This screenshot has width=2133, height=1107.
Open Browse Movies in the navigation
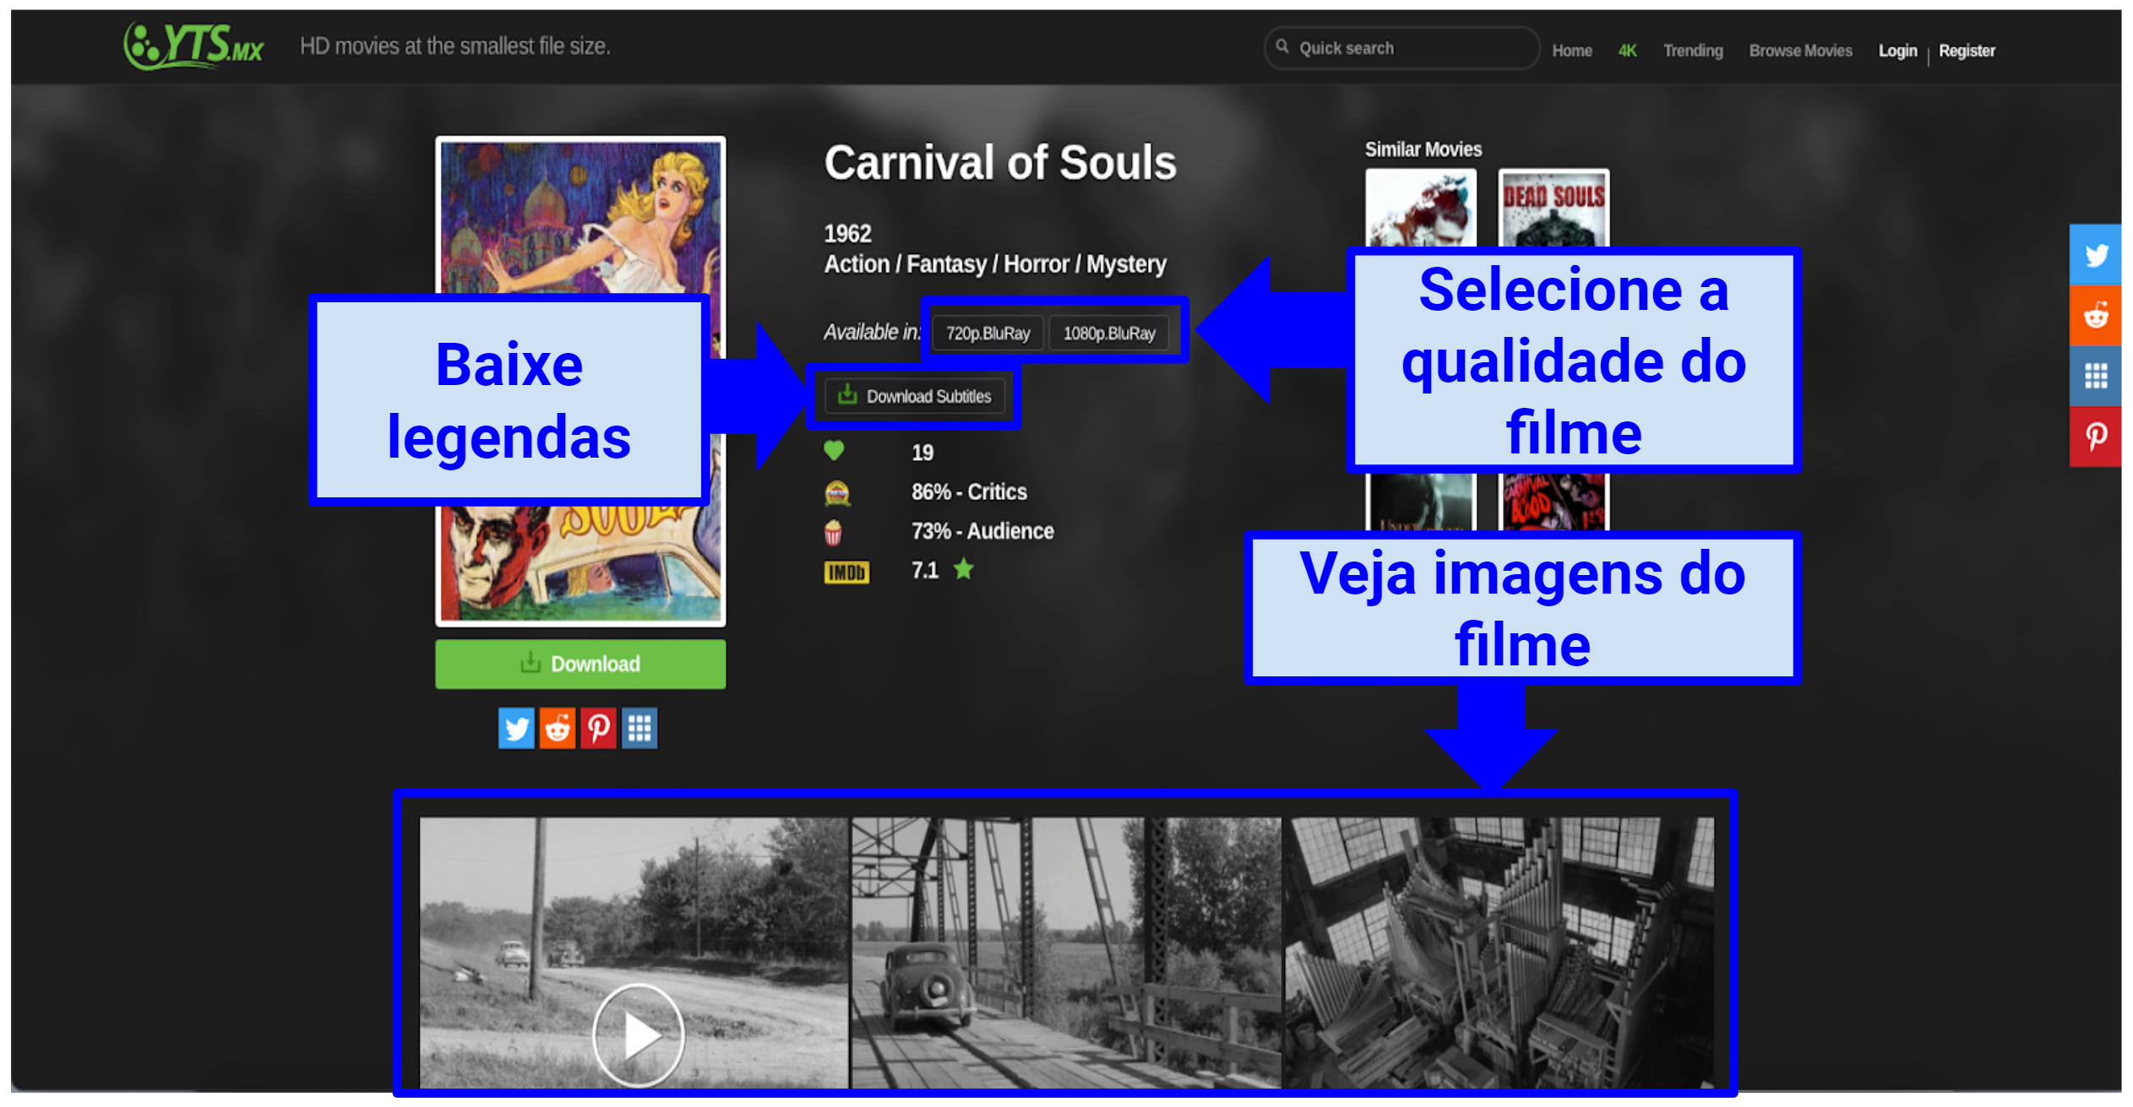pyautogui.click(x=1800, y=51)
